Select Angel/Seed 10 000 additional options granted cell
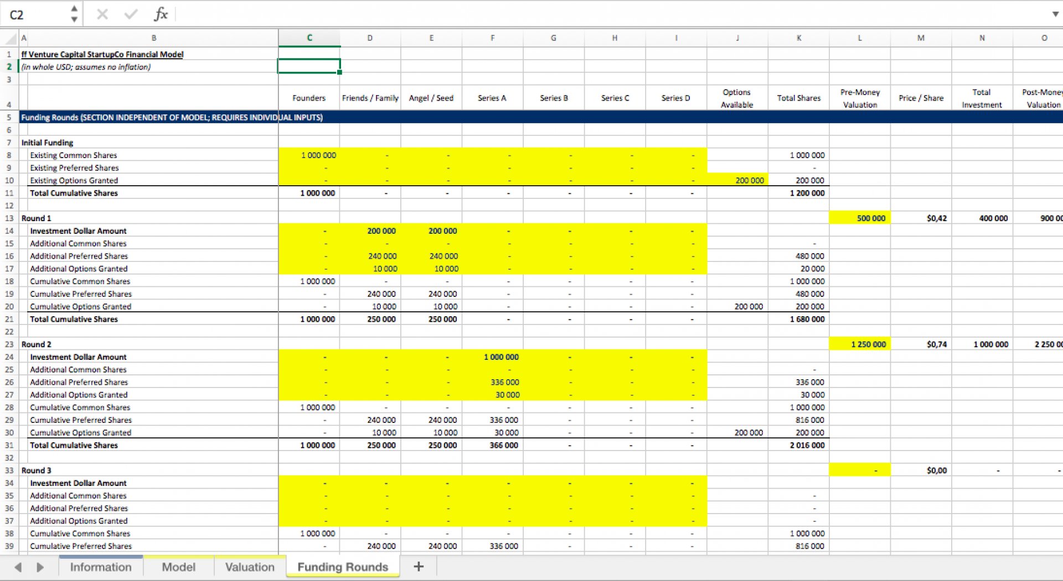The height and width of the screenshot is (581, 1063). (x=431, y=269)
